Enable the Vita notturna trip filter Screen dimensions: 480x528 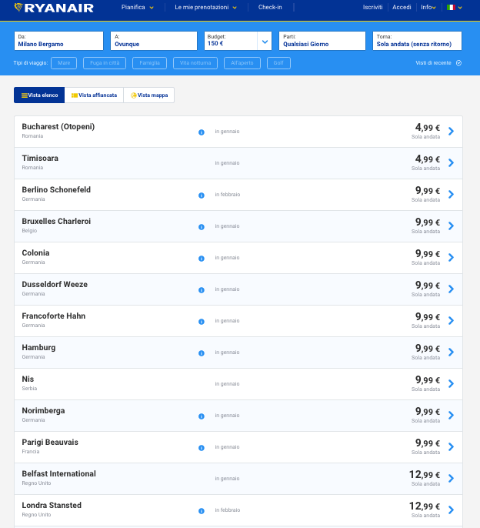195,63
